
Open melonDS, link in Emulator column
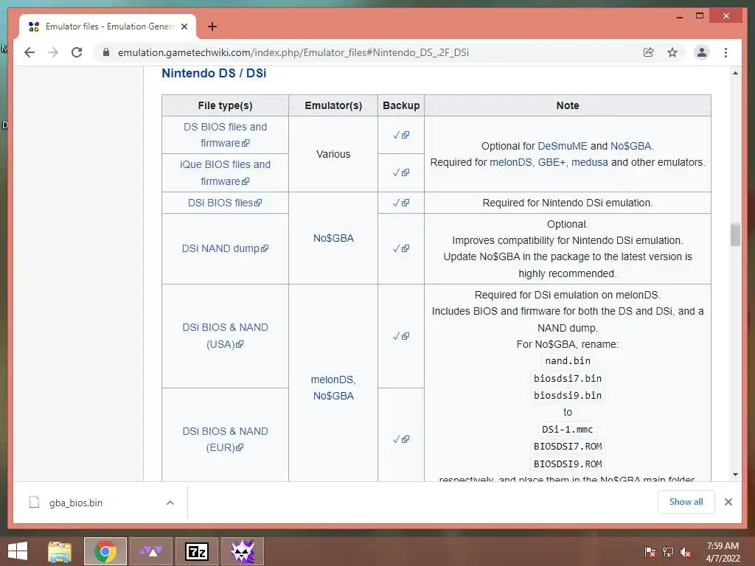333,380
